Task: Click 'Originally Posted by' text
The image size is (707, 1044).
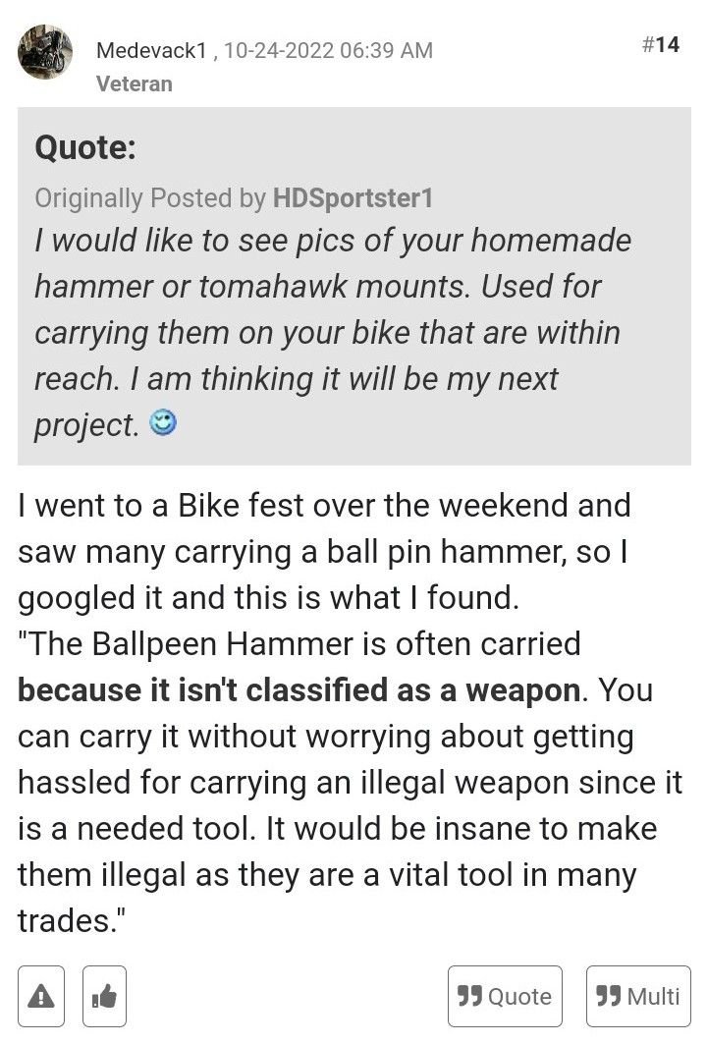Action: point(149,197)
